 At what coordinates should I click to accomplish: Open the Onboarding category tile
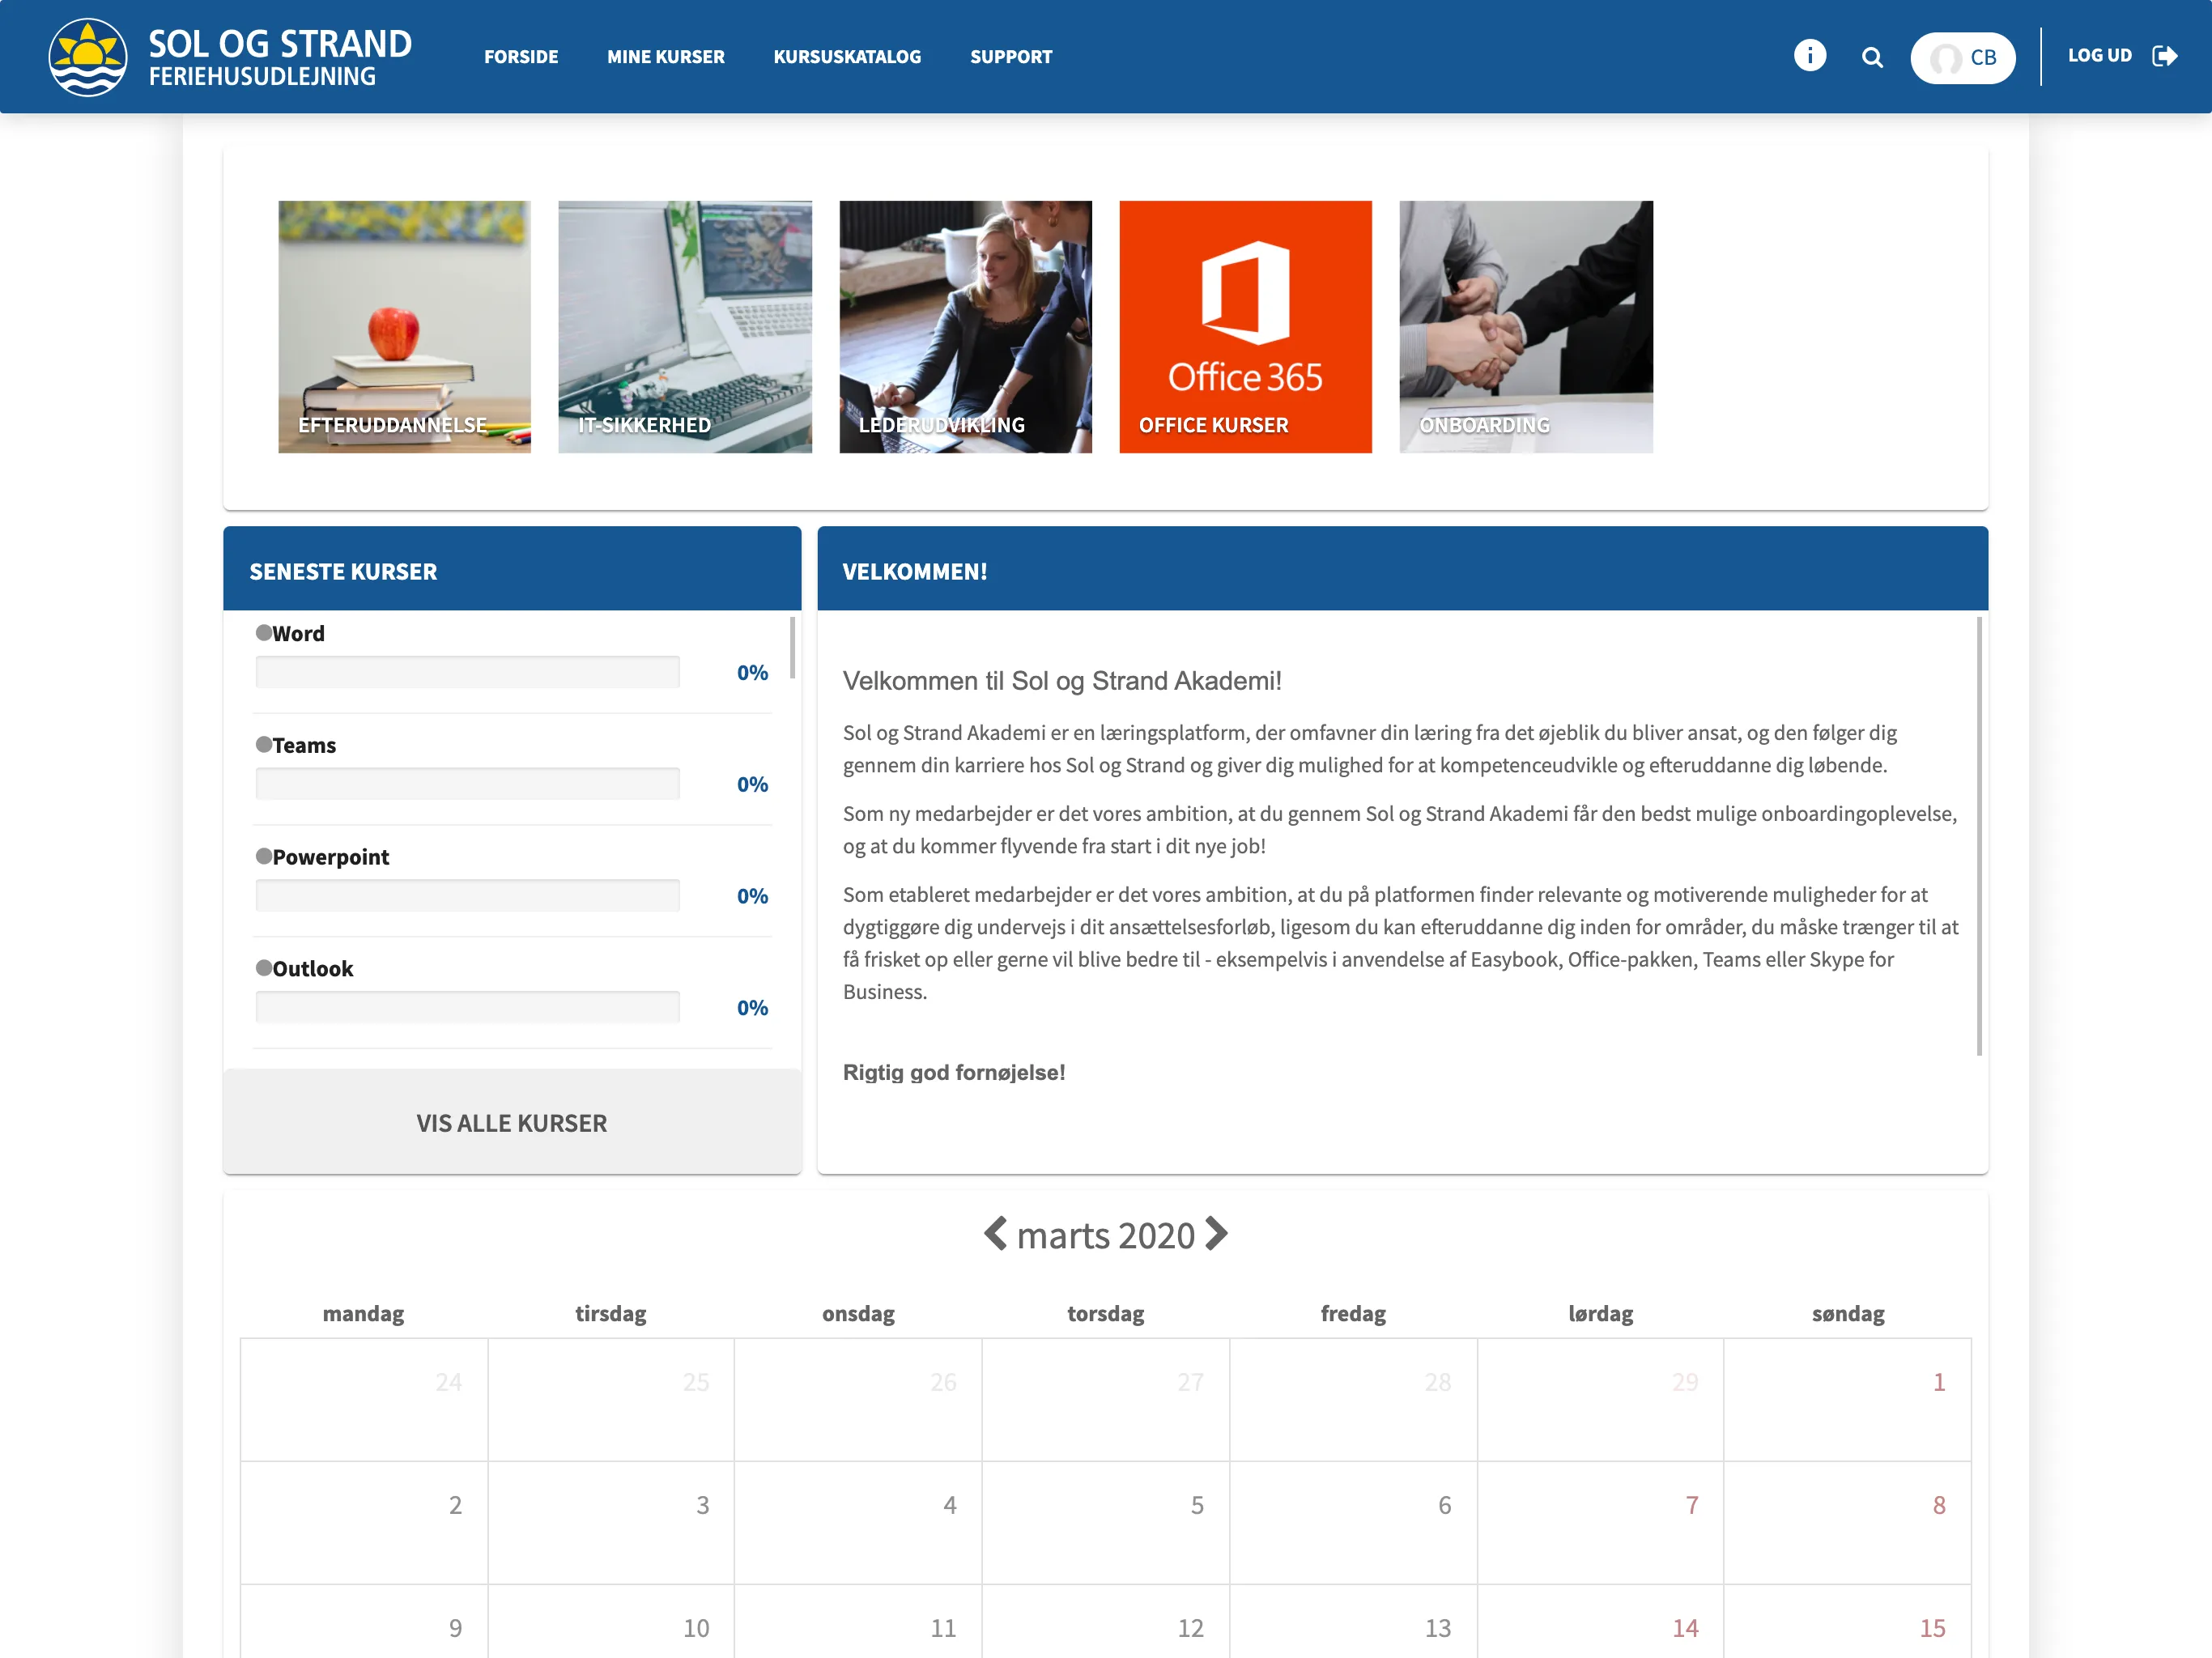pyautogui.click(x=1526, y=327)
